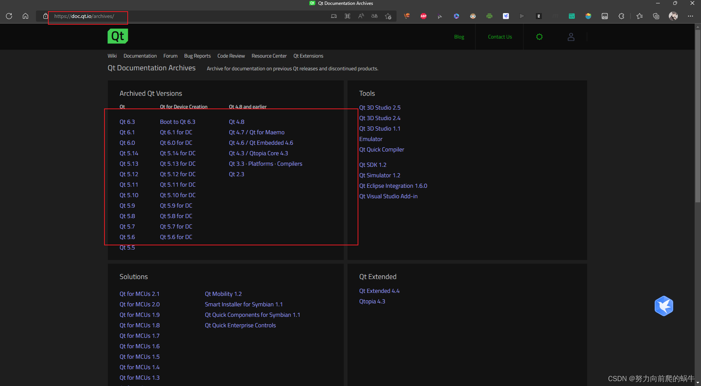Open the browser profile avatar
Viewport: 701px width, 386px height.
pyautogui.click(x=673, y=16)
